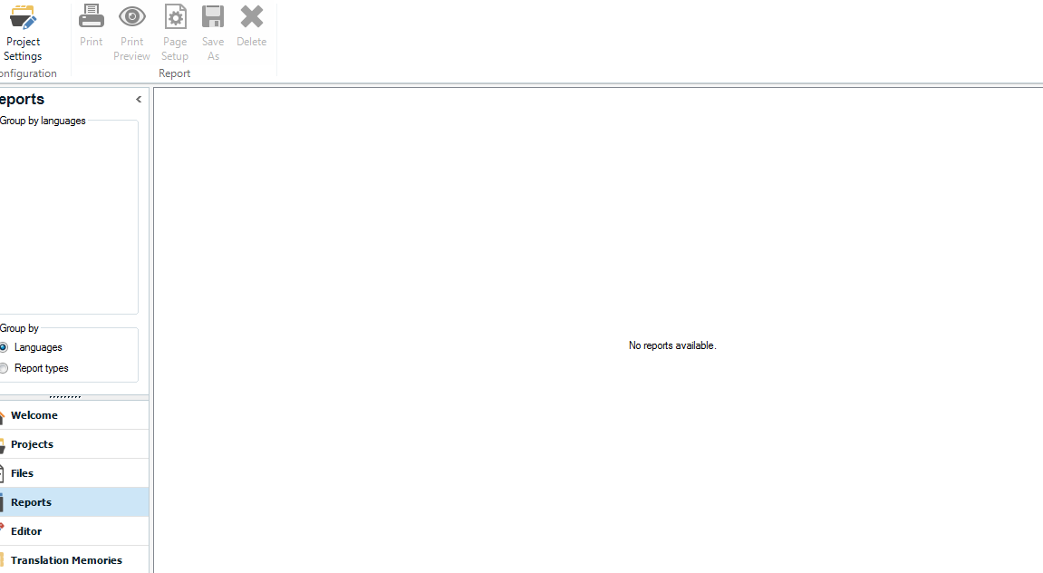Screen dimensions: 1043x573
Task: Collapse the Reports navigation pane chevron
Action: coord(139,100)
